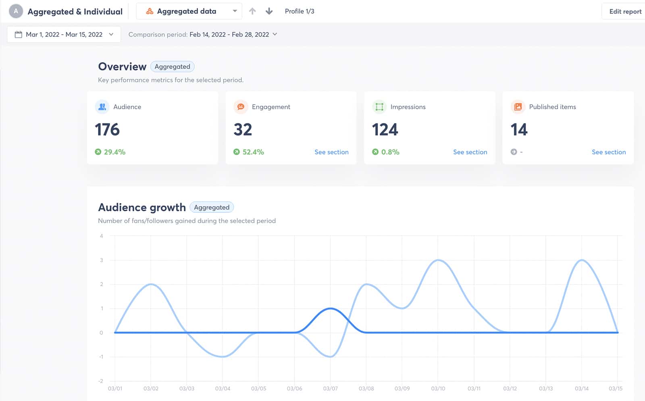Navigate to previous profile with up arrow
The width and height of the screenshot is (645, 401).
252,11
